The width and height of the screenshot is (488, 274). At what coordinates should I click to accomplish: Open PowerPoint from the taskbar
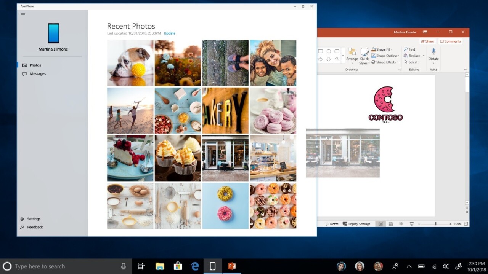(231, 266)
